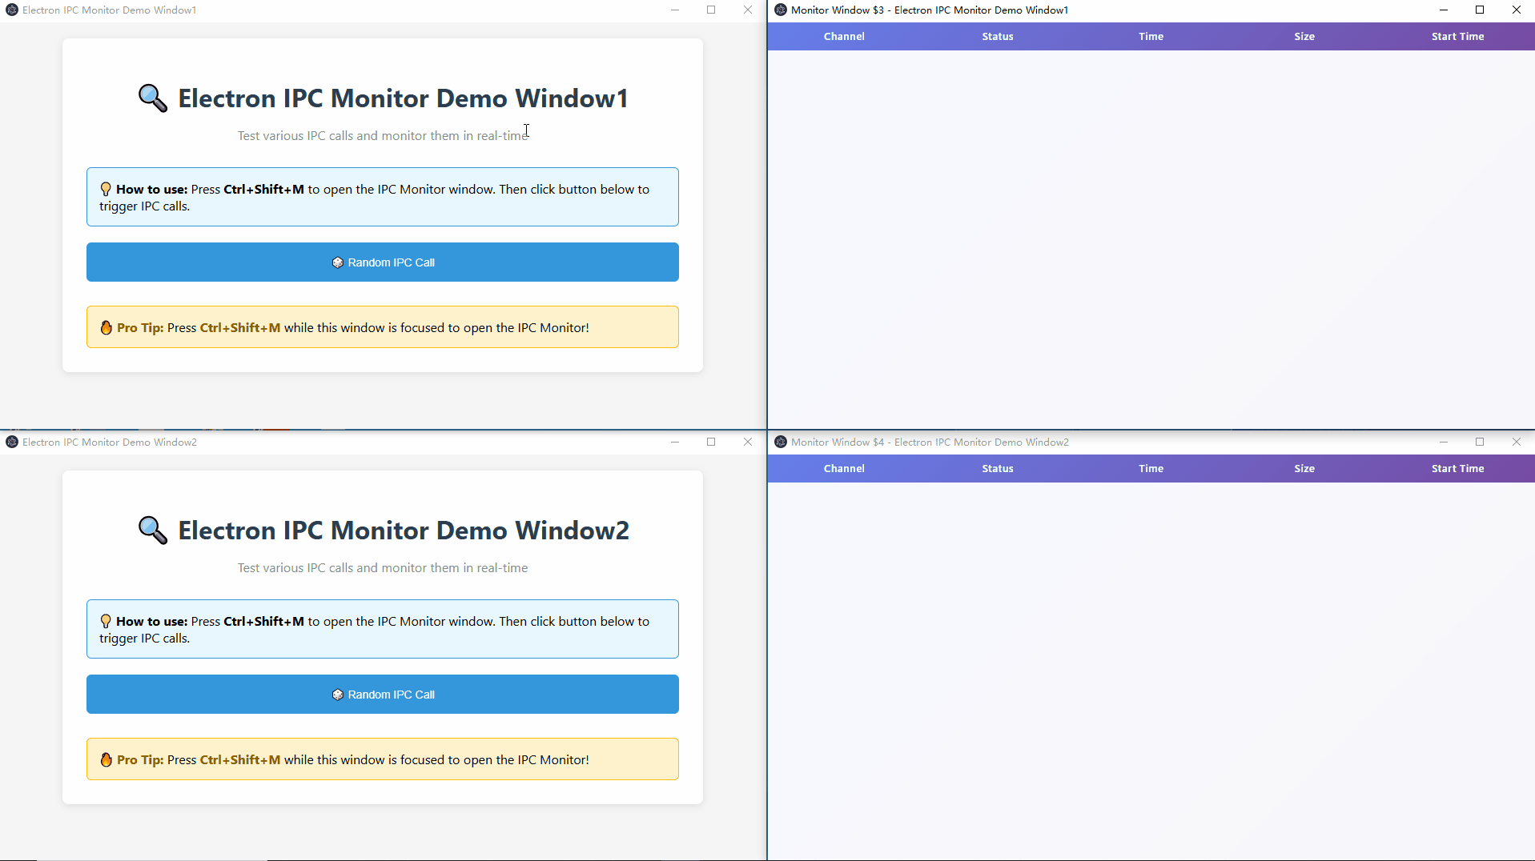Image resolution: width=1535 pixels, height=861 pixels.
Task: Sort by Start Time column in Monitor Window $4
Action: [x=1458, y=469]
